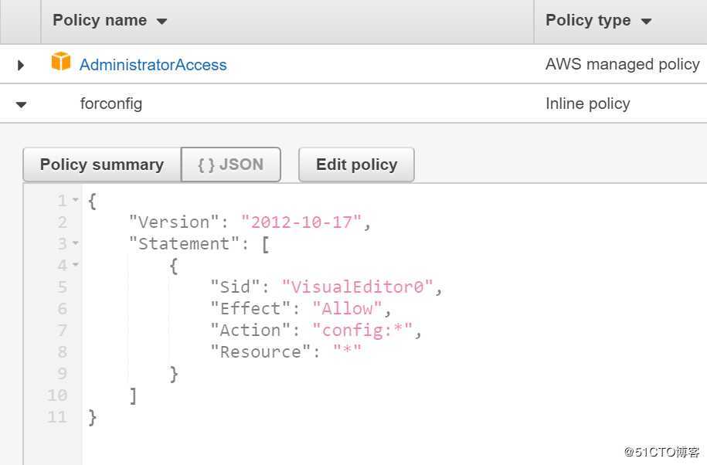707x465 pixels.
Task: Sort by Policy name column arrow
Action: [161, 22]
